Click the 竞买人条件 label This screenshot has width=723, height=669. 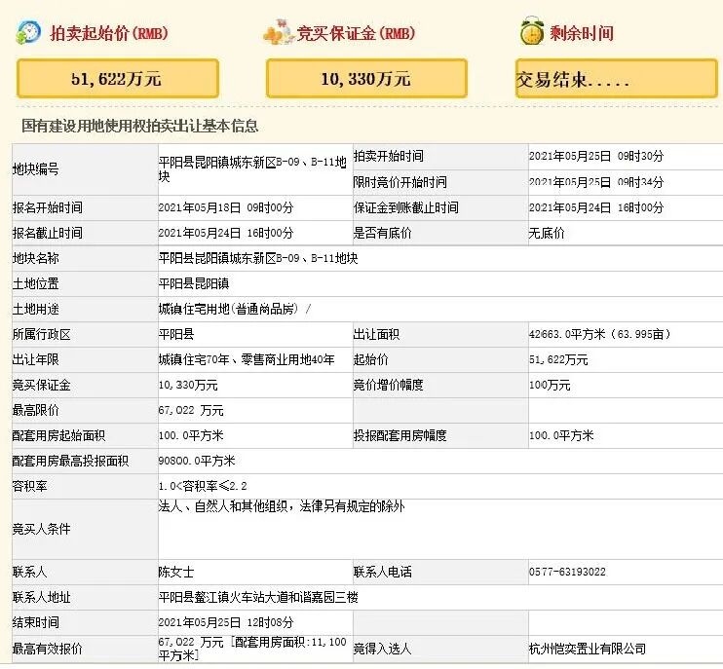click(42, 530)
